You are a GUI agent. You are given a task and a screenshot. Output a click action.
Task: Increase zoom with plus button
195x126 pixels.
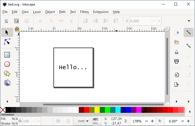(152, 121)
